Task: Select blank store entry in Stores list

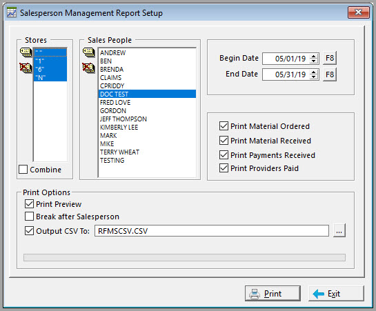Action: point(50,52)
